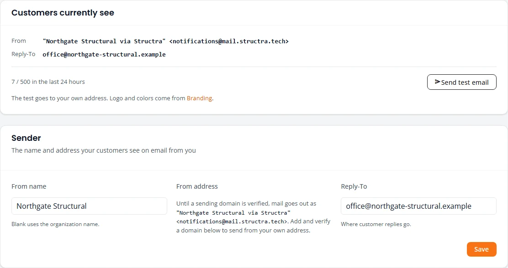Click the "7 / 500 in the last 24 hours" text
Screen dimensions: 508x268
pos(48,82)
